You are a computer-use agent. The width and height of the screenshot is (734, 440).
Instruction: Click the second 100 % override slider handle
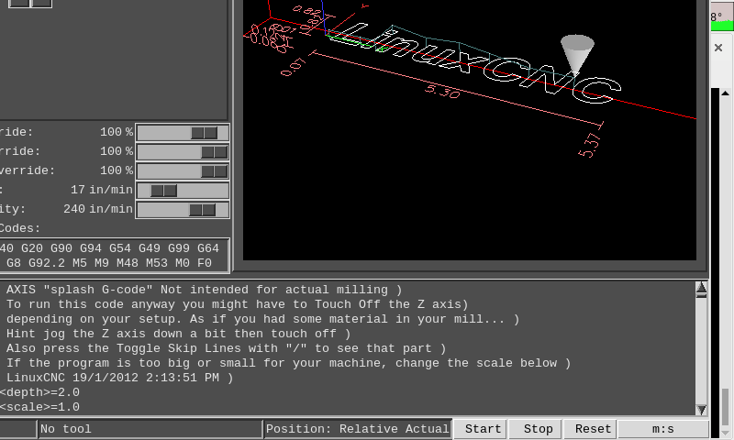click(215, 152)
